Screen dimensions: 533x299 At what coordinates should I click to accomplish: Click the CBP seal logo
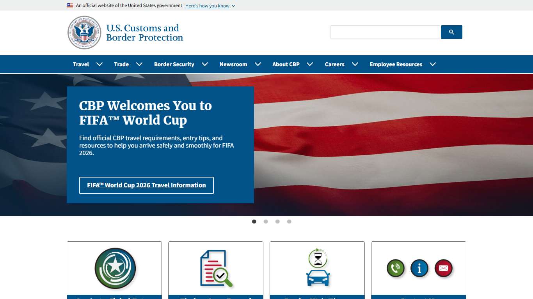(x=84, y=32)
